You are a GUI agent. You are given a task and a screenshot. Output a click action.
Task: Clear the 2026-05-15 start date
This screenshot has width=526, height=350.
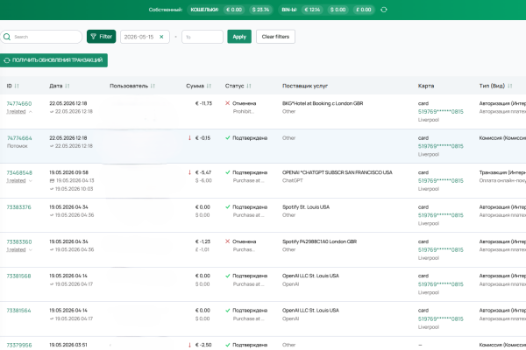point(161,37)
